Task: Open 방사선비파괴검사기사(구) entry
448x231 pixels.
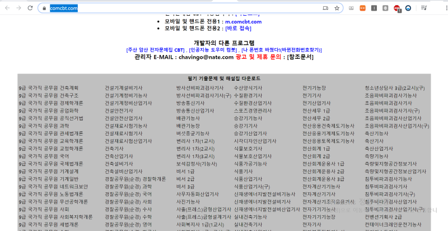Action: [204, 95]
